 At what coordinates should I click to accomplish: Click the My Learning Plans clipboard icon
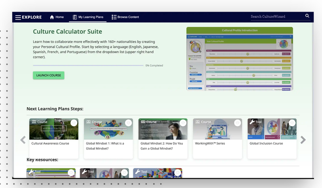click(75, 17)
